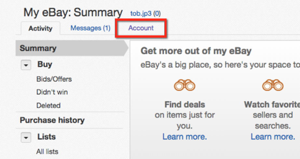Switch to the Activity tab
This screenshot has height=159, width=300.
tap(40, 29)
